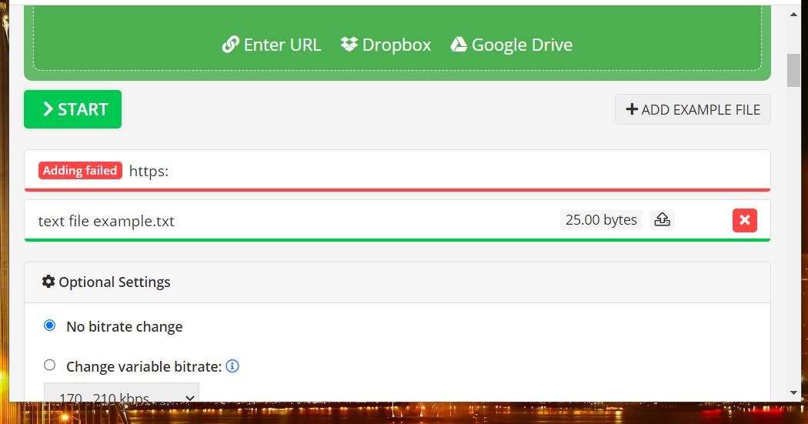
Task: Open the 170...210 kbps bitrate dropdown
Action: (x=122, y=392)
